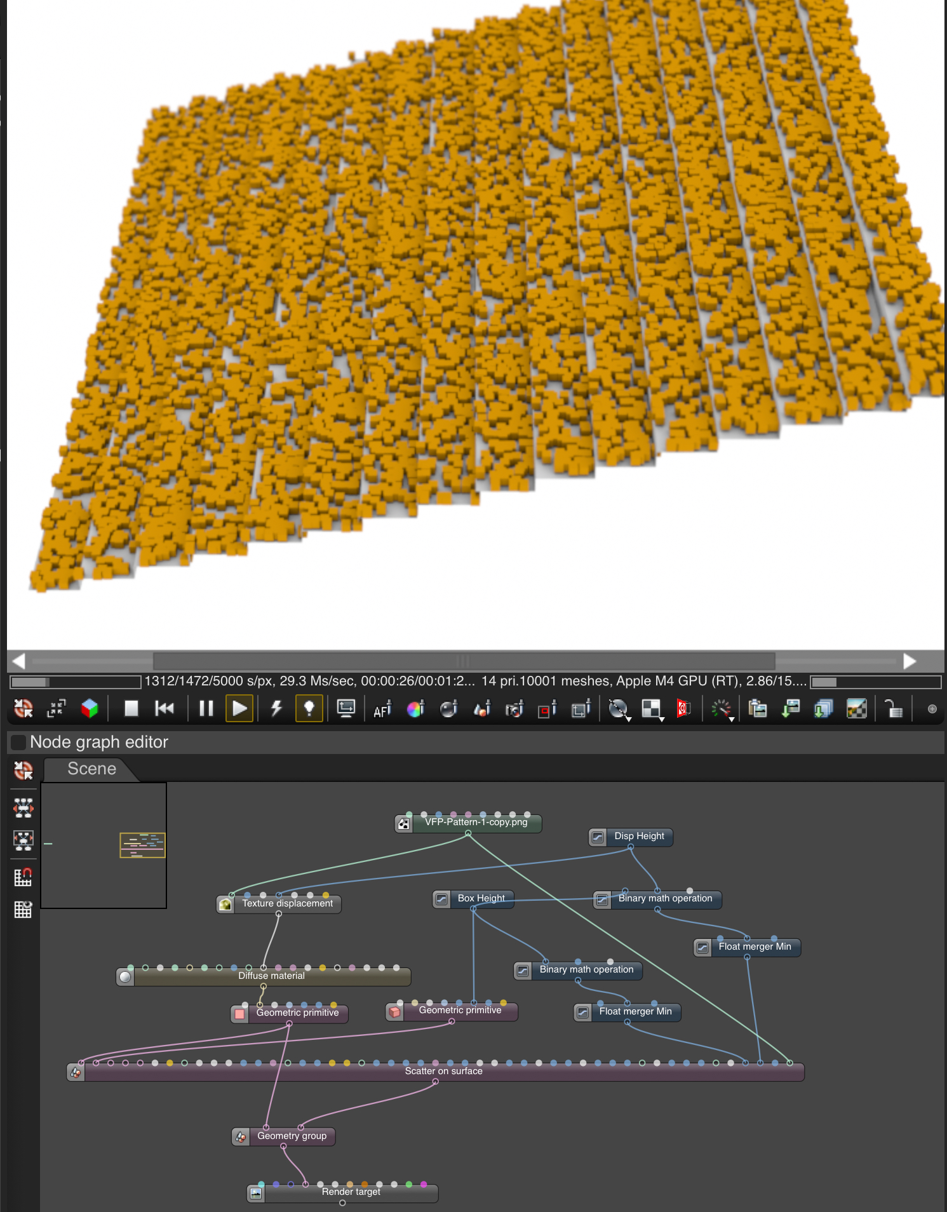Switch to the Scene tab
The height and width of the screenshot is (1212, 947).
click(x=91, y=769)
